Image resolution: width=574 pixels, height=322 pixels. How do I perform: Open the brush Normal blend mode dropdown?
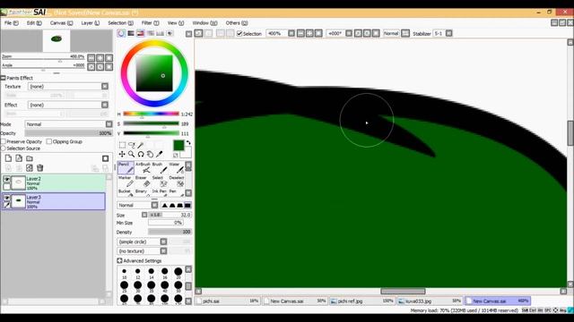coord(154,205)
